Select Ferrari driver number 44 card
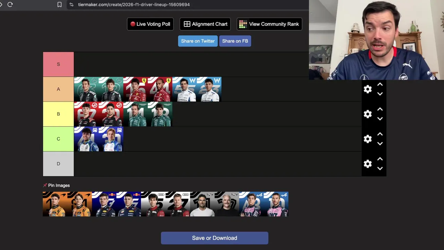 pos(160,89)
